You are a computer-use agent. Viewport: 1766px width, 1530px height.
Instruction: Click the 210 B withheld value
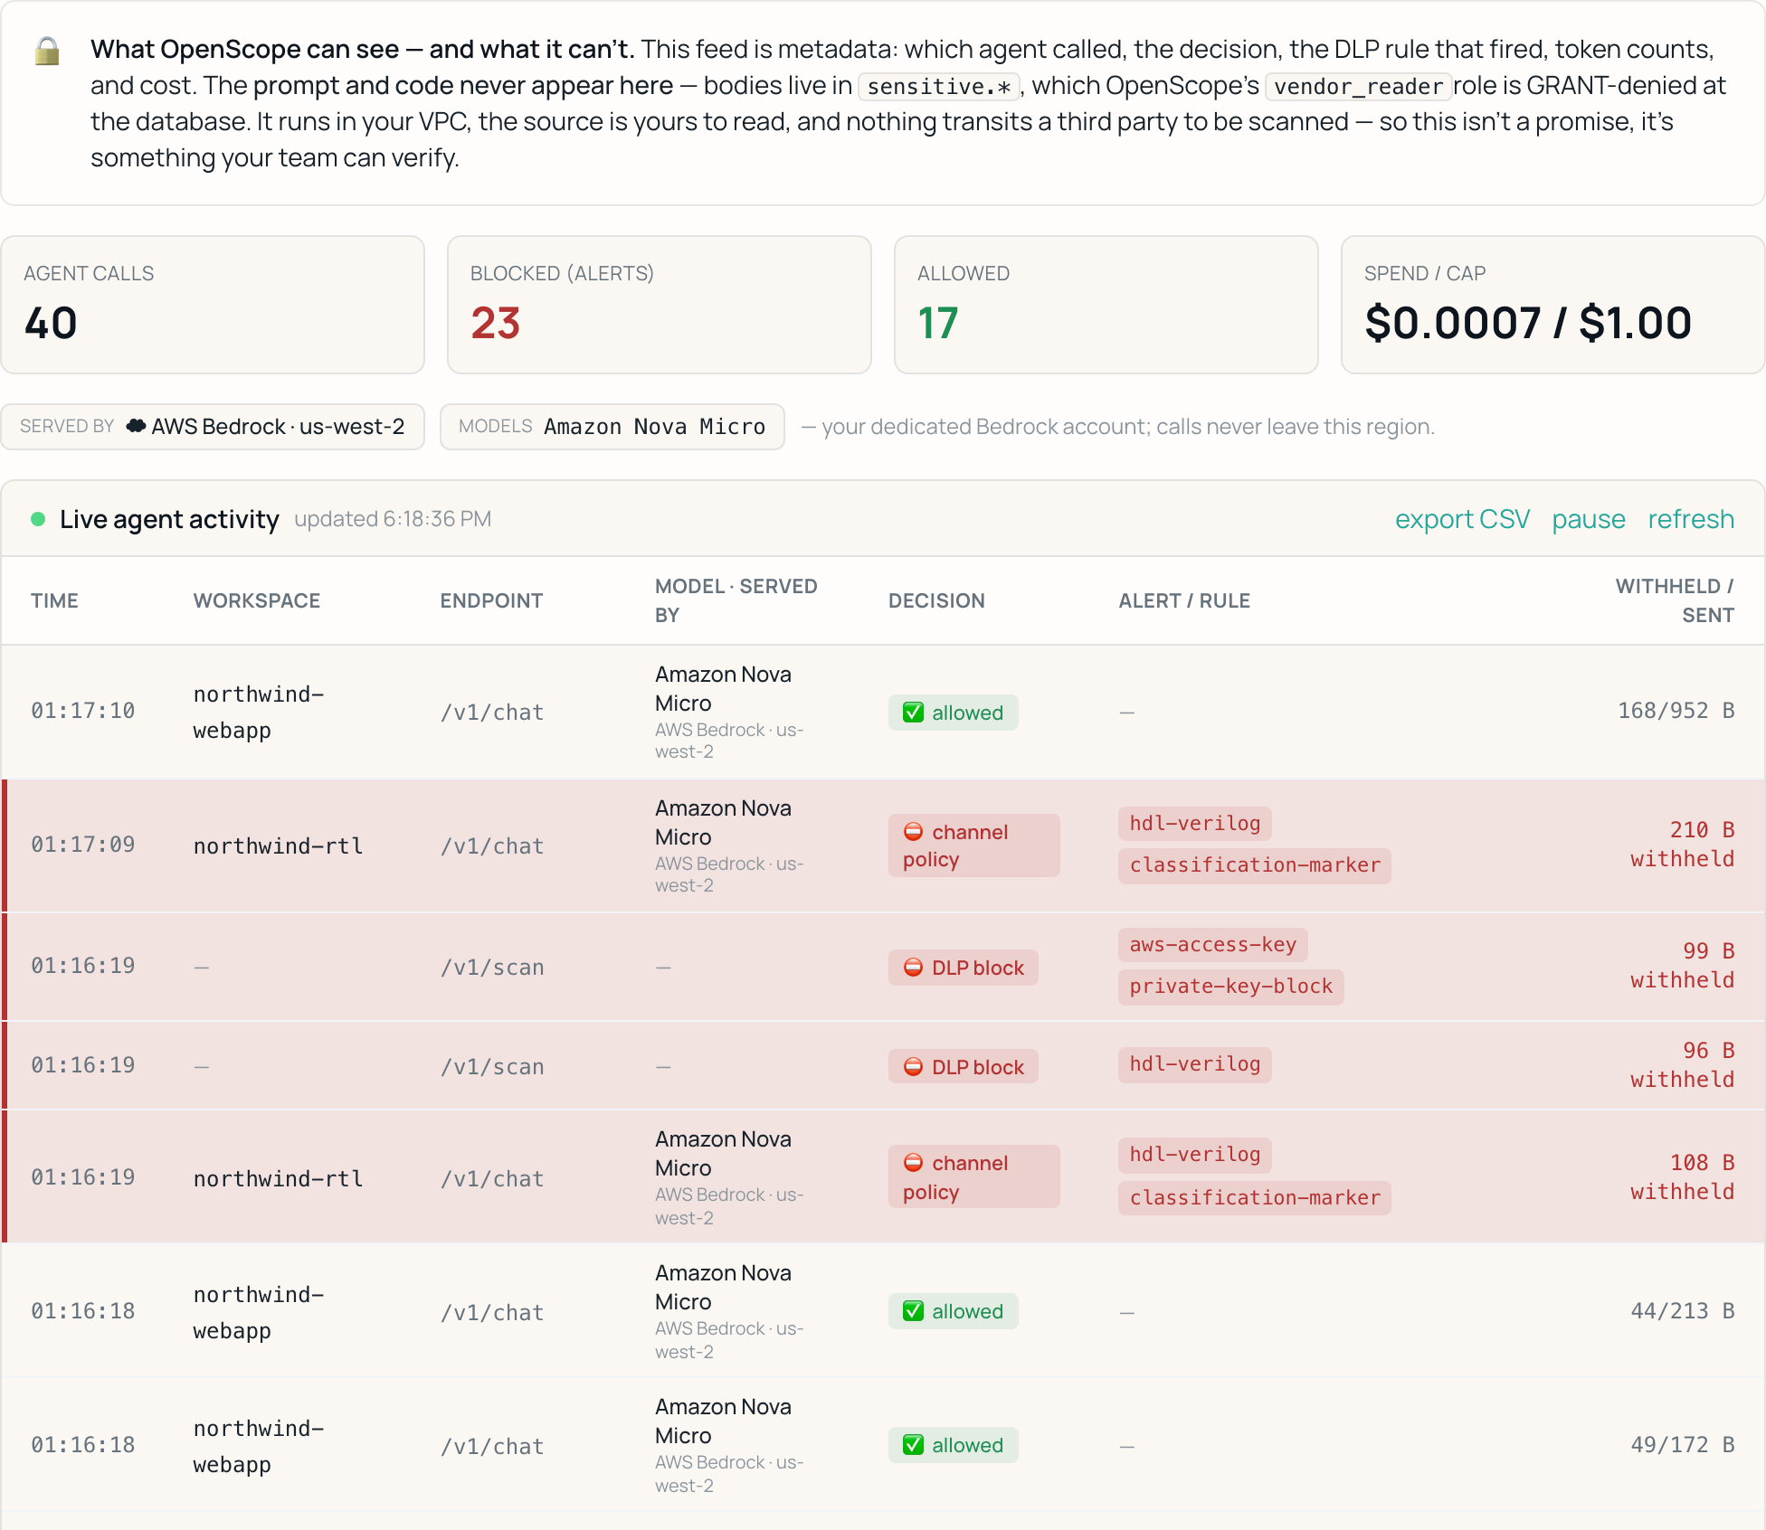[x=1683, y=845]
